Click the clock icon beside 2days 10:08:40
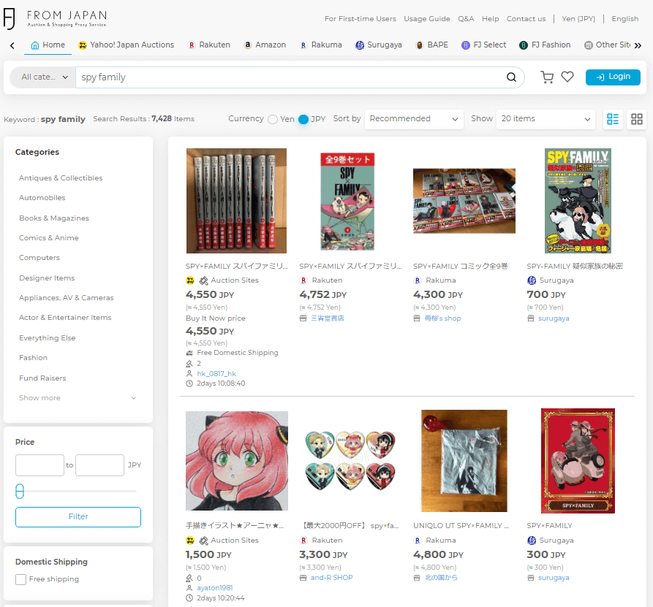Viewport: 653px width, 607px height. [x=189, y=383]
